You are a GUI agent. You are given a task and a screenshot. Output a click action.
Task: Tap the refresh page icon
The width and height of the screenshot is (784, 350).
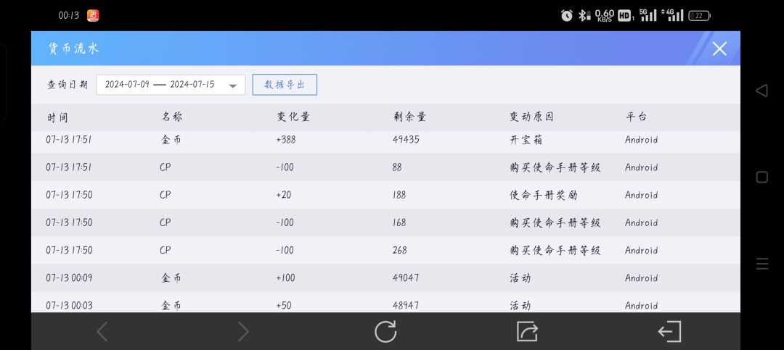point(385,332)
